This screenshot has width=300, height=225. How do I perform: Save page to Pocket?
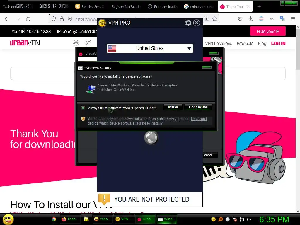coord(240,19)
